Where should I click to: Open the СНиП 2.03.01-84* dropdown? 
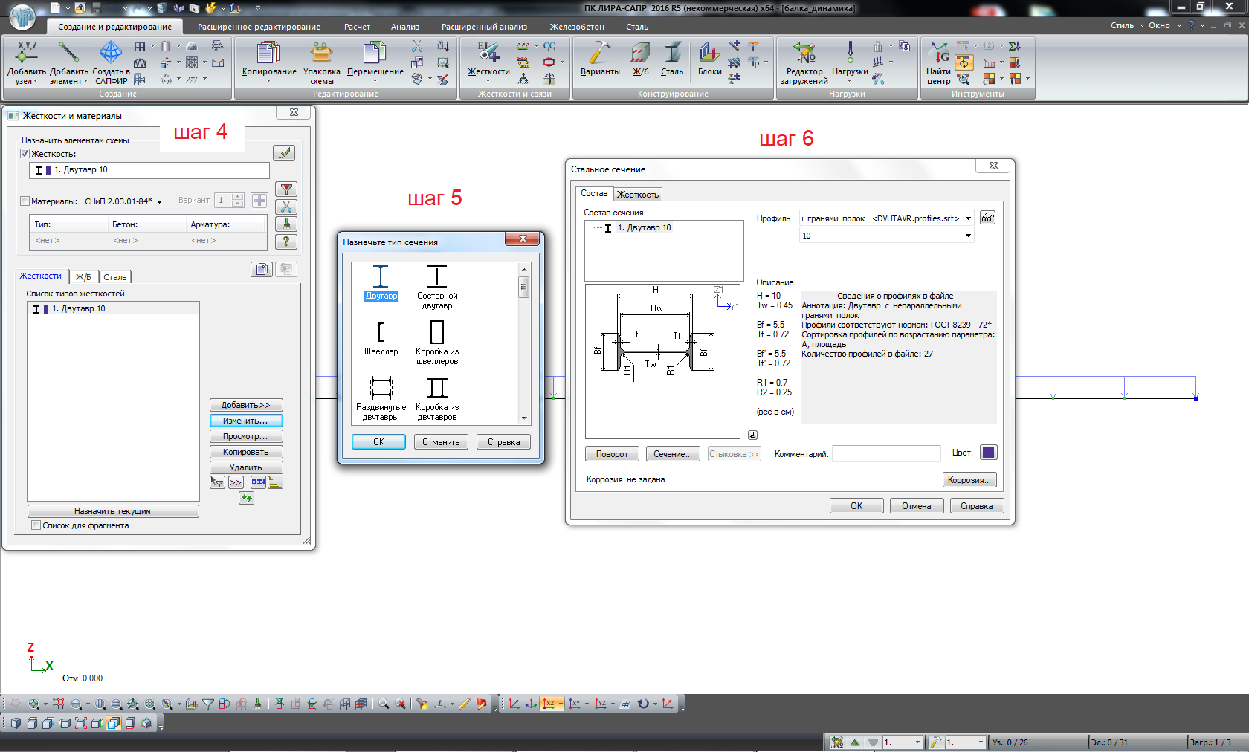click(x=159, y=201)
